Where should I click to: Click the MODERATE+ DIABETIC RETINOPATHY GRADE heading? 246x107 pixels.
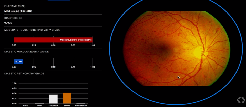(32, 30)
